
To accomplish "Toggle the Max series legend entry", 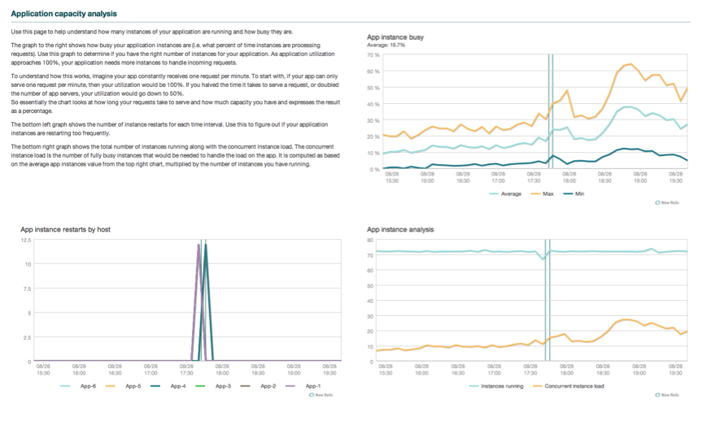I will [x=543, y=194].
